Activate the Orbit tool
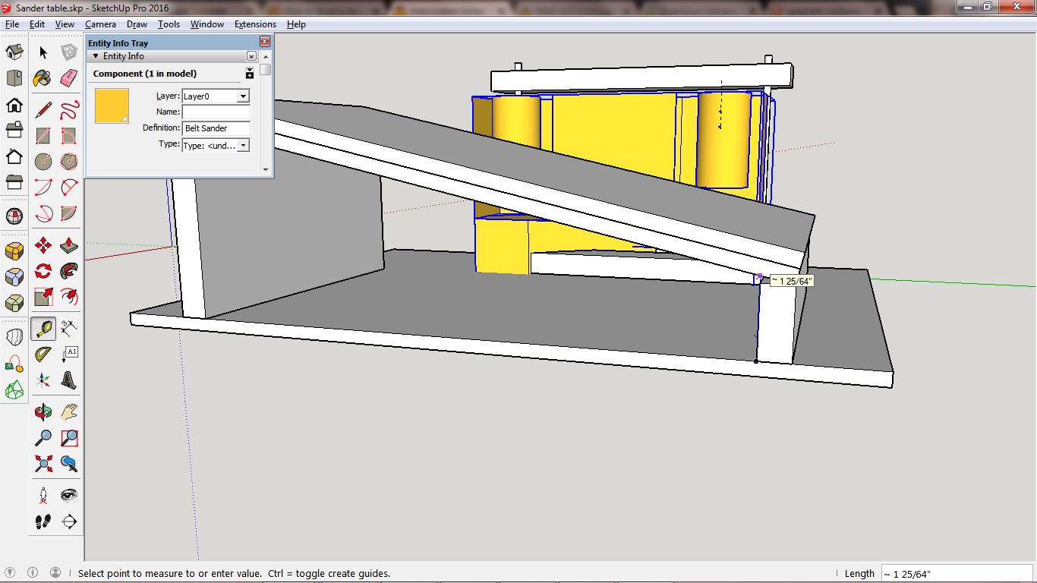1037x583 pixels. click(43, 412)
